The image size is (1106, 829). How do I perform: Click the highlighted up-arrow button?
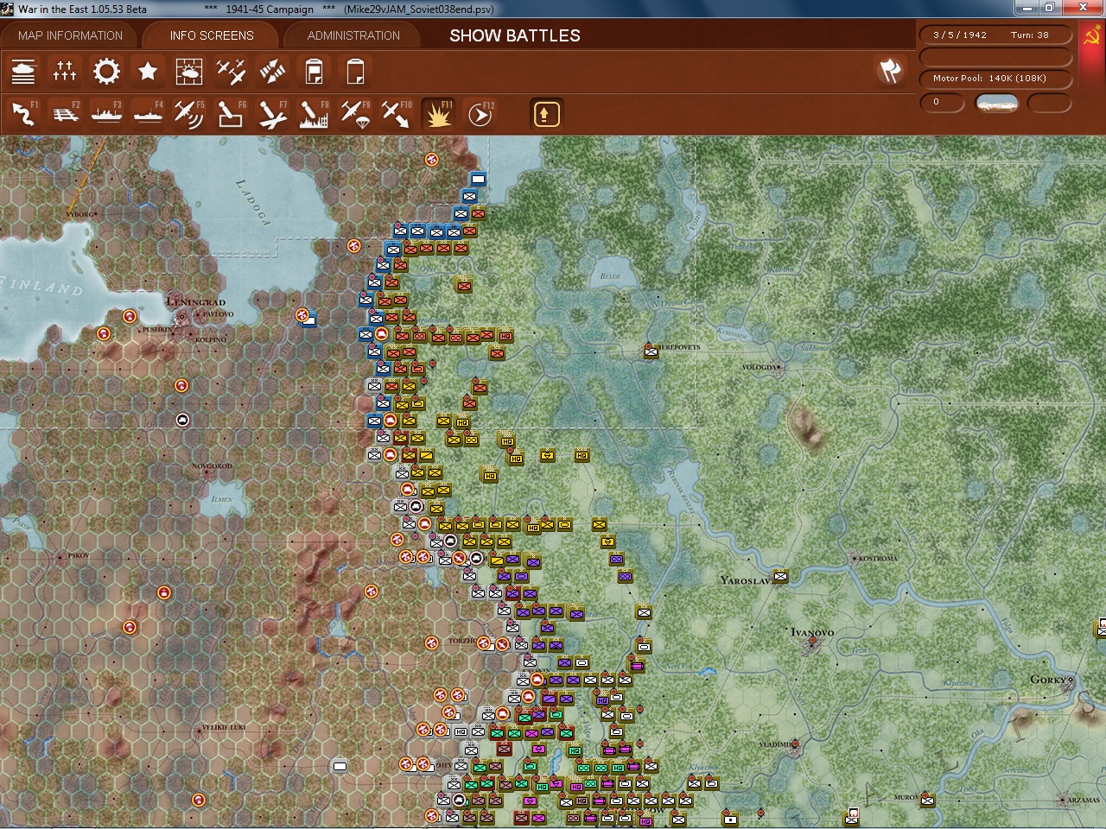(546, 114)
